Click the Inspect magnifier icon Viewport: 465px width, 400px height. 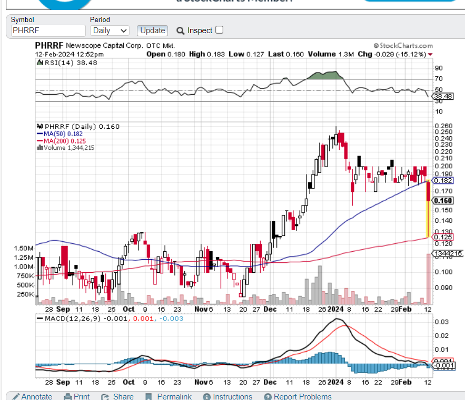point(180,30)
